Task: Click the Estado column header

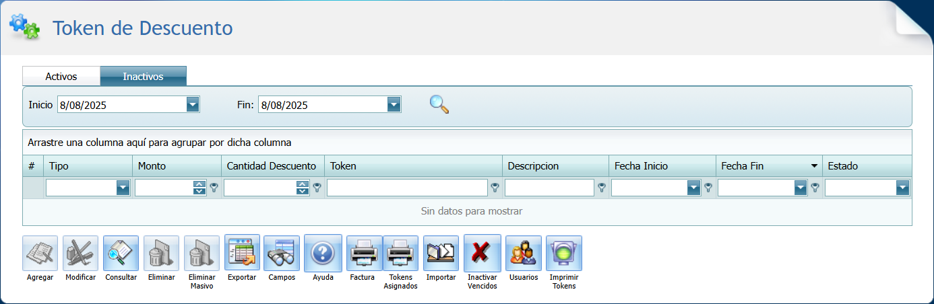Action: click(x=867, y=166)
